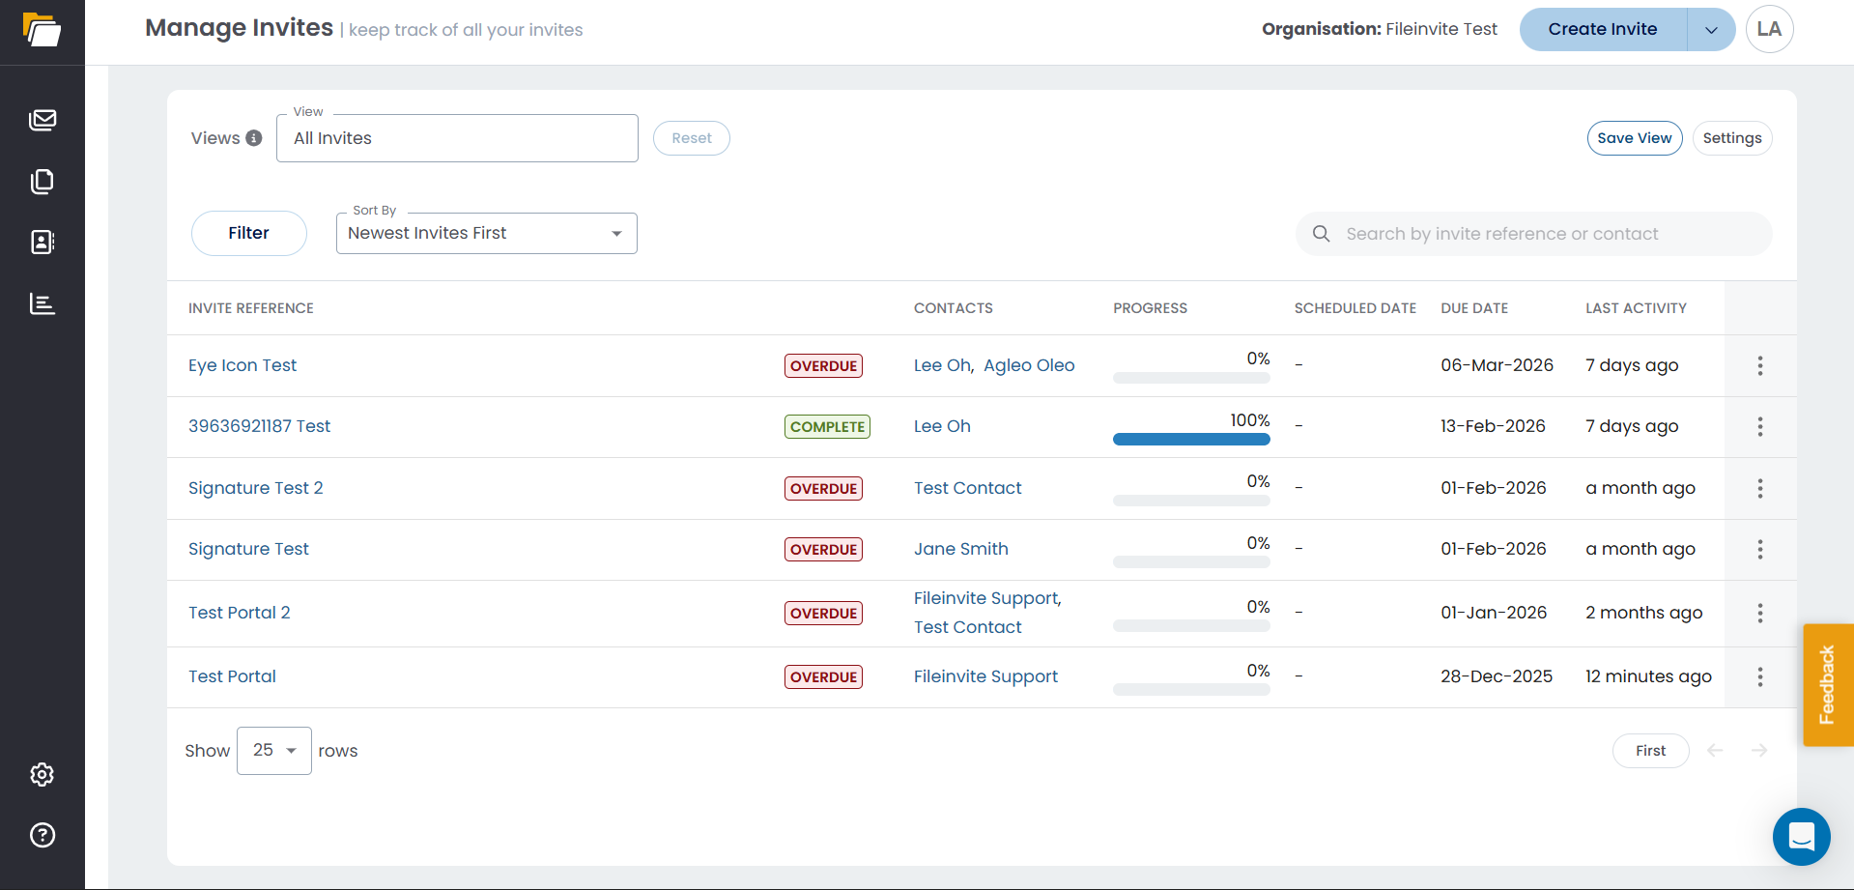Open the contacts sidebar icon
Screen dimensions: 1854x890
coord(43,242)
